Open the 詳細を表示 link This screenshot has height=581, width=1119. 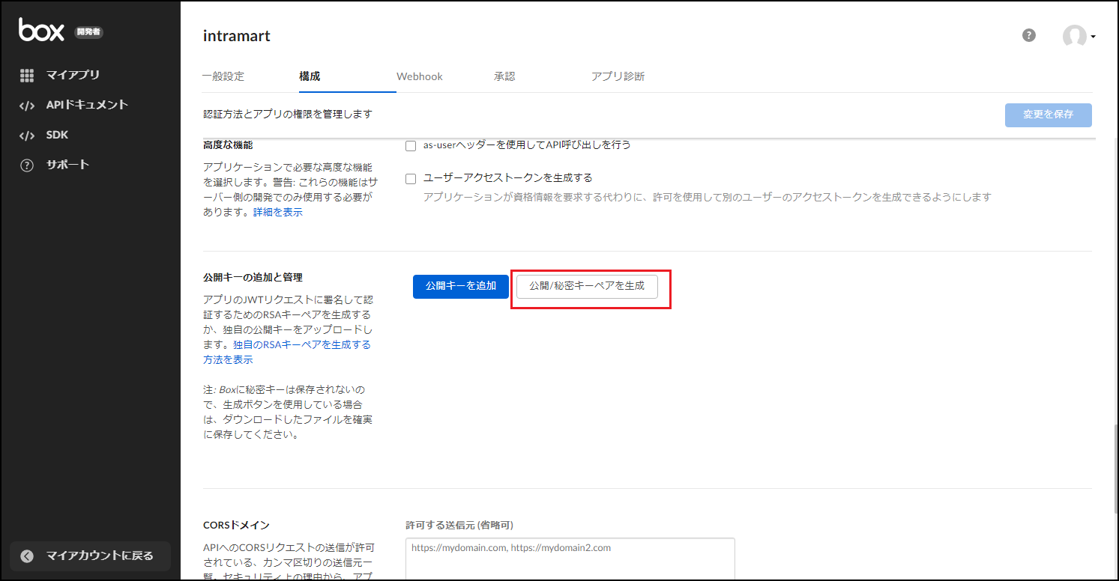coord(278,213)
